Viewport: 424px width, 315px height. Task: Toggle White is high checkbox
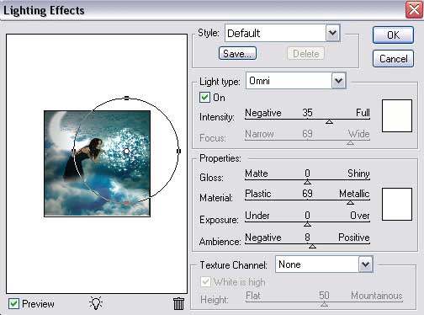[205, 281]
